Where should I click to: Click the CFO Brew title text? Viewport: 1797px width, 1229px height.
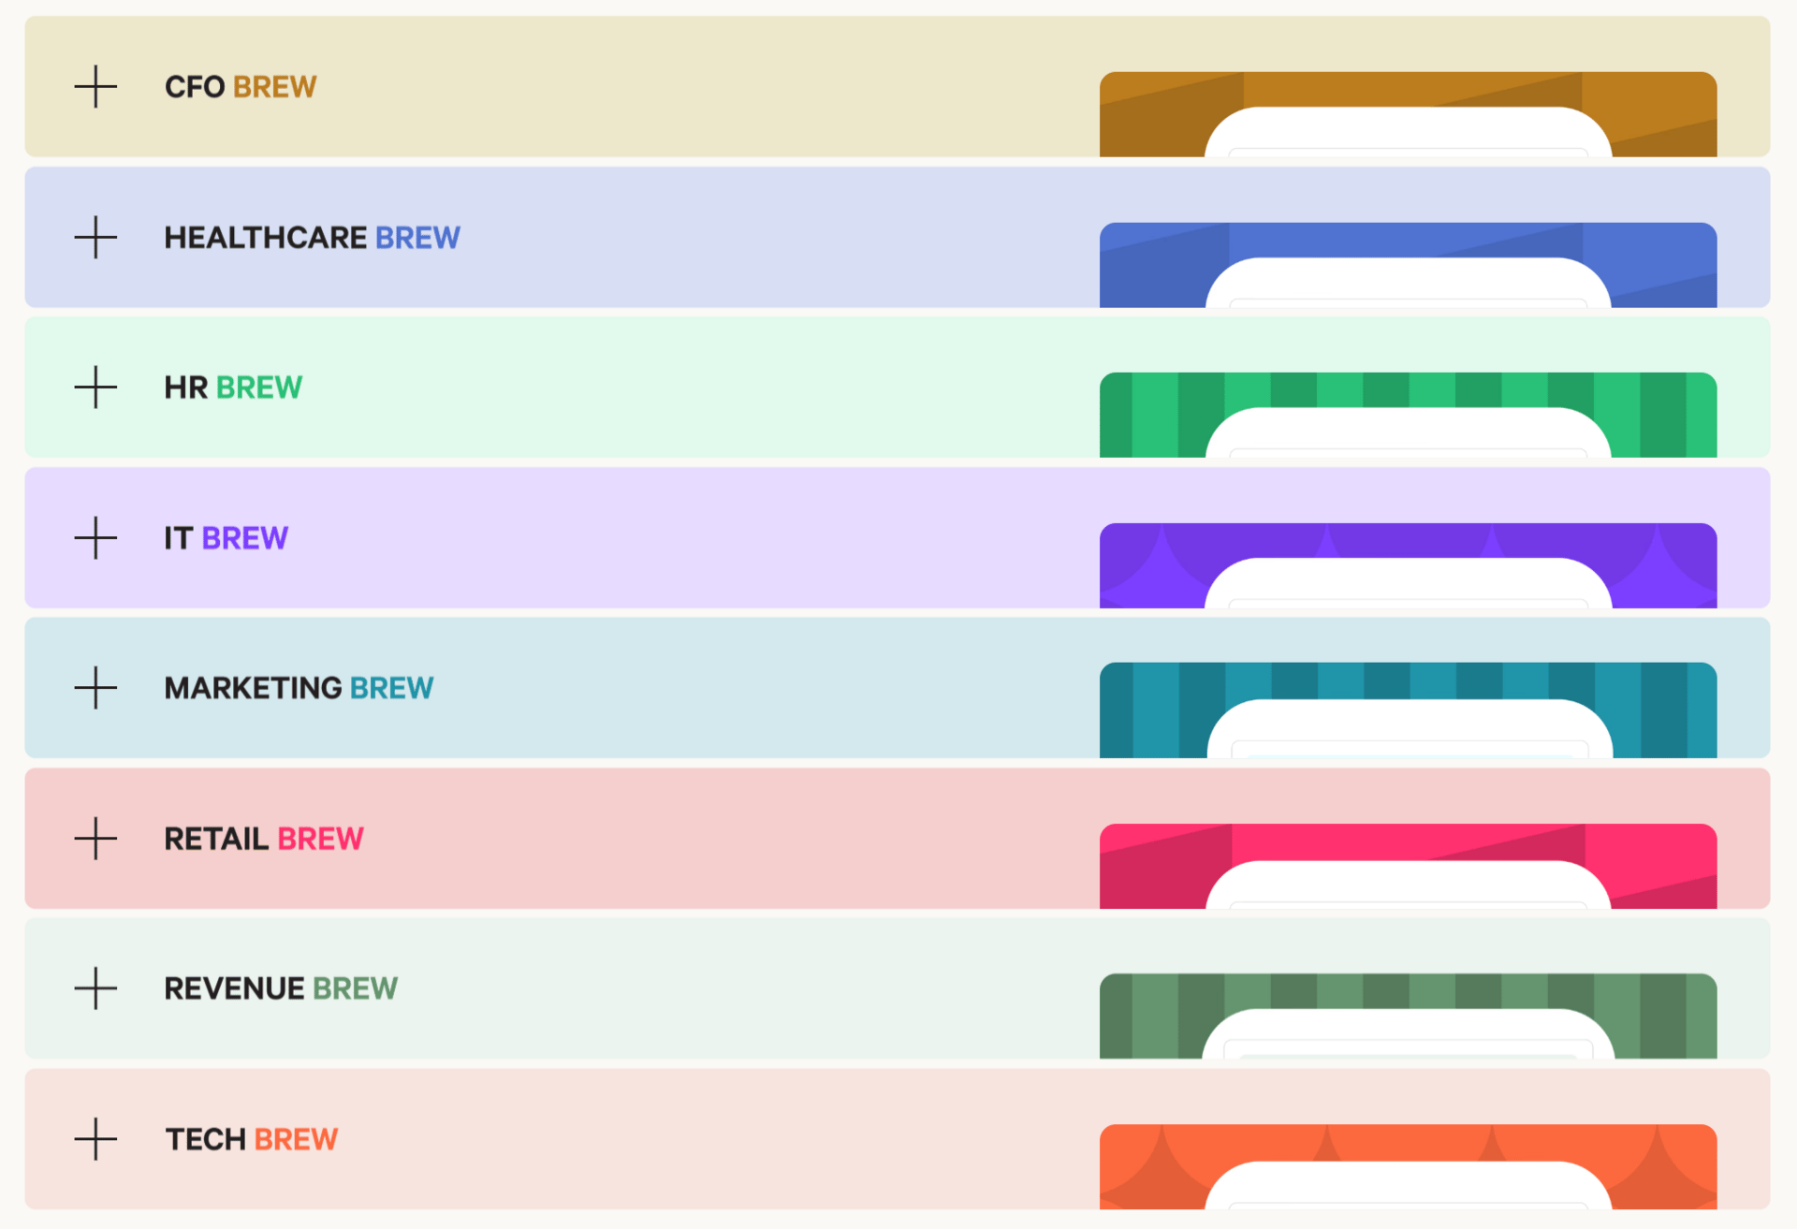tap(241, 87)
